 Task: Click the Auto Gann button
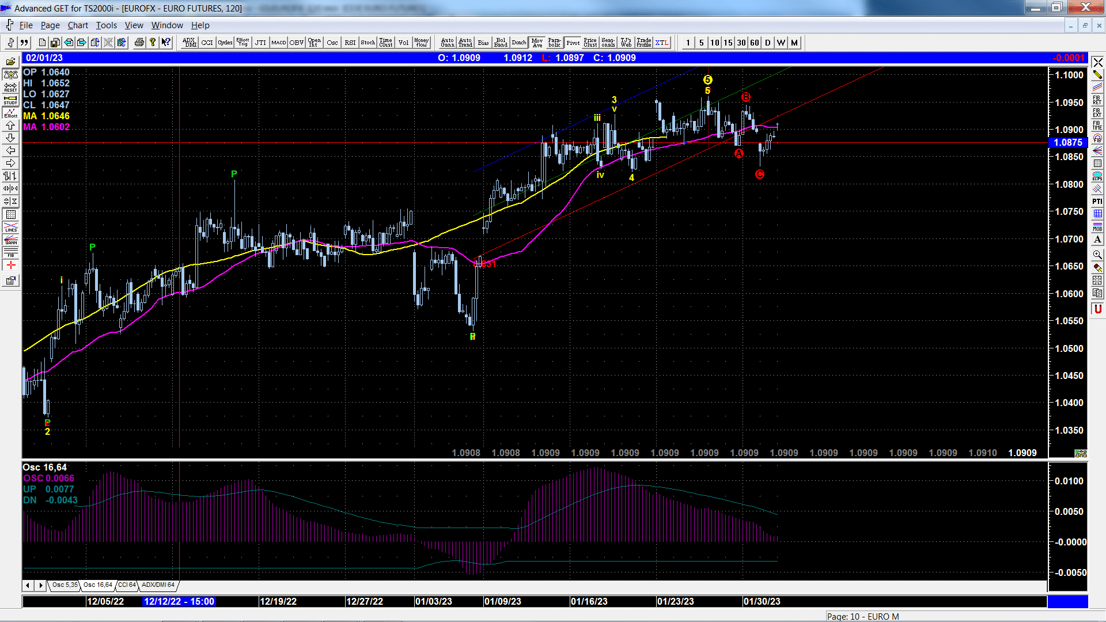coord(448,43)
